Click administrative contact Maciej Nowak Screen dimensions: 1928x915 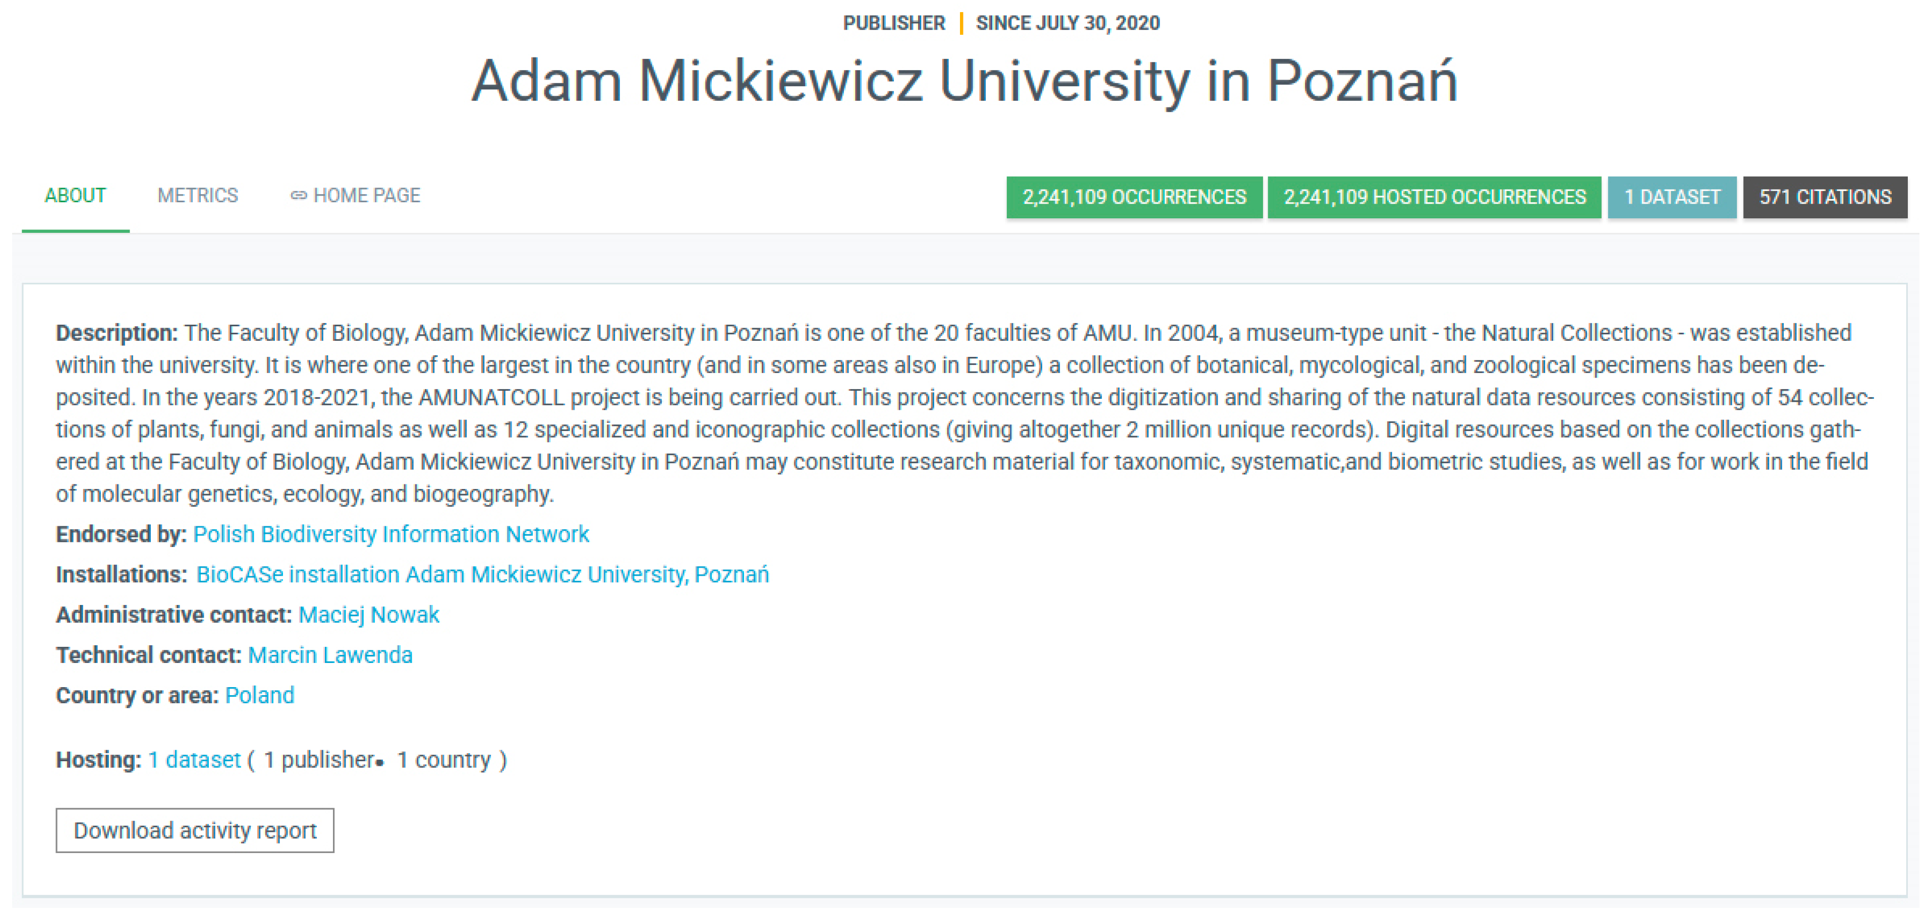click(368, 615)
